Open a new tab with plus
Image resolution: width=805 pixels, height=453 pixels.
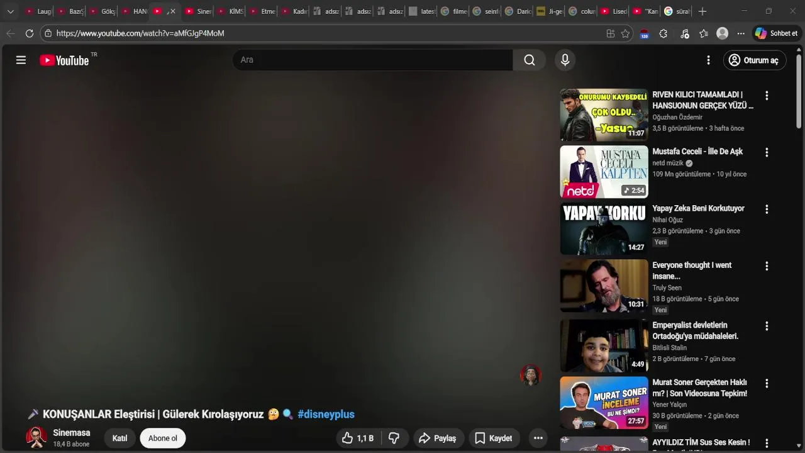(x=702, y=11)
